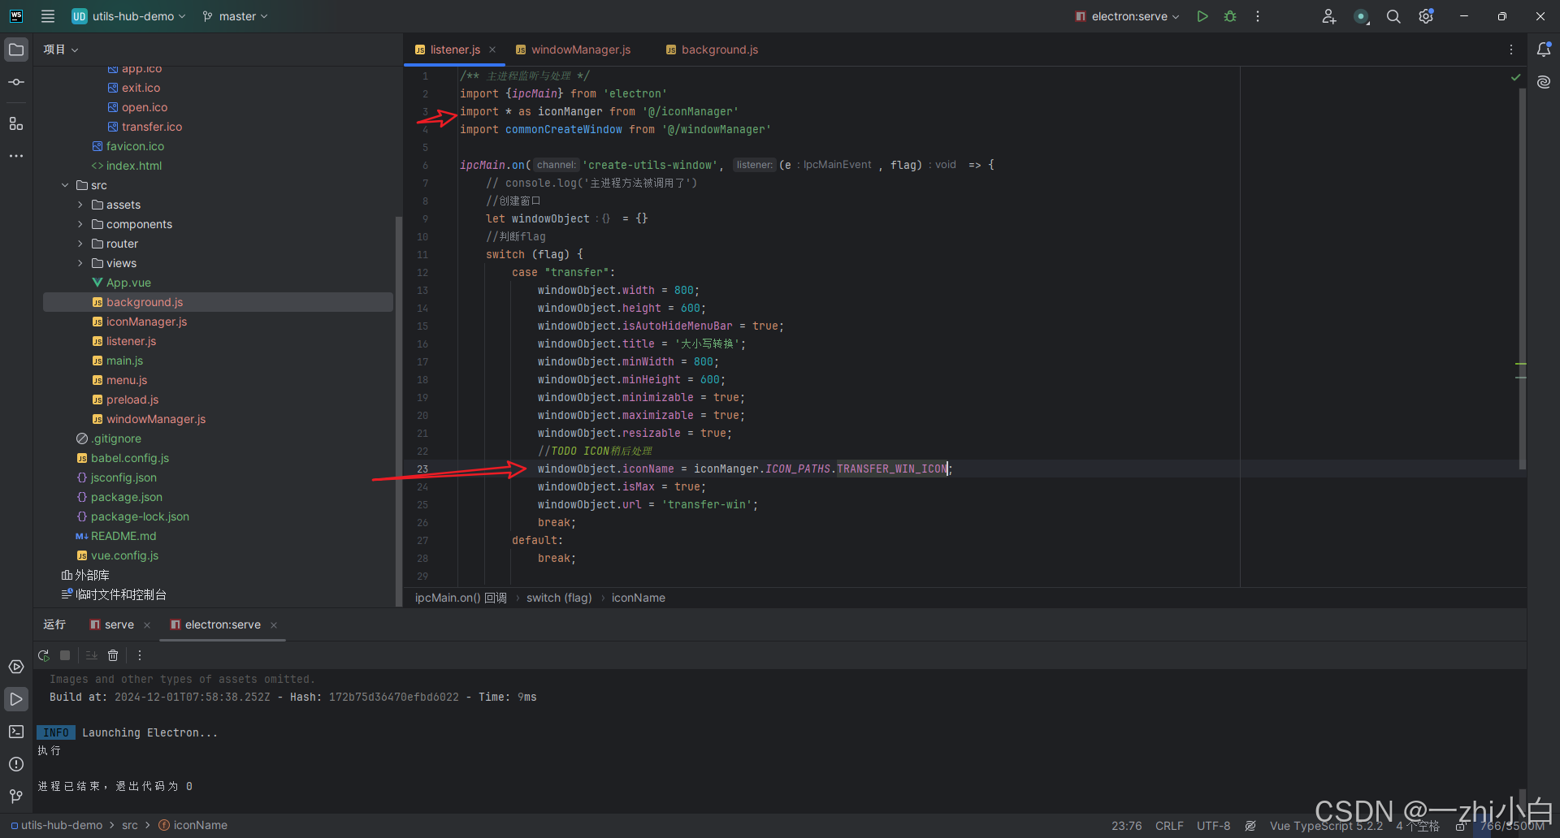Image resolution: width=1560 pixels, height=838 pixels.
Task: Switch to the background.js editor tab
Action: click(713, 50)
